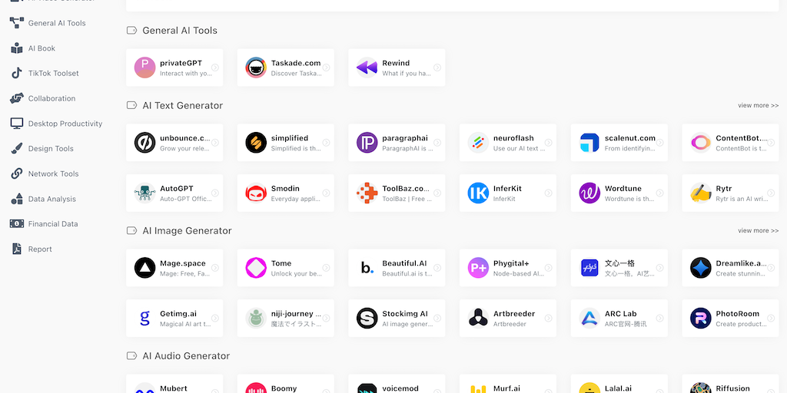Click the PhotoRoom logo icon

tap(700, 319)
